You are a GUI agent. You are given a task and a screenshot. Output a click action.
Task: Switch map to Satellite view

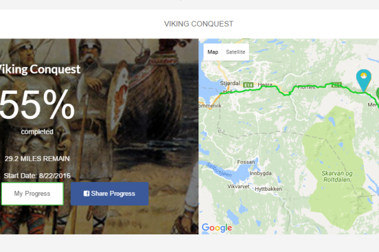236,52
